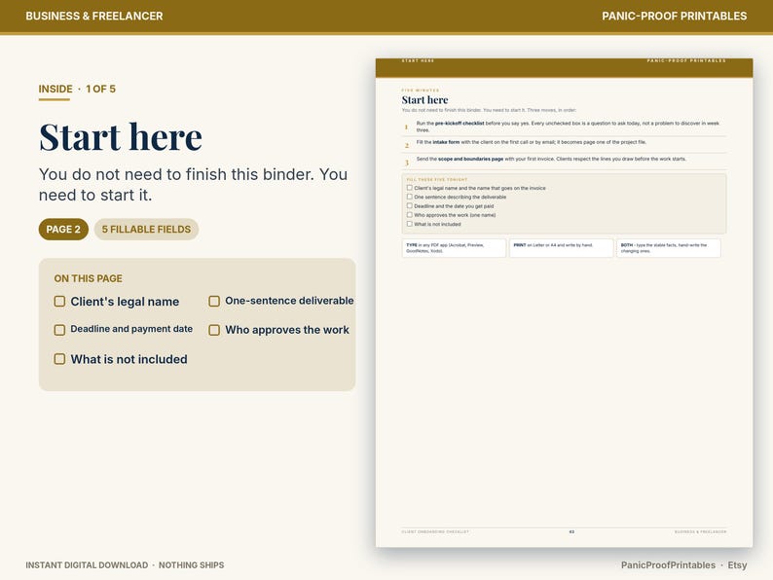The image size is (773, 580).
Task: Click the BOTH type stable facts box
Action: [x=669, y=248]
